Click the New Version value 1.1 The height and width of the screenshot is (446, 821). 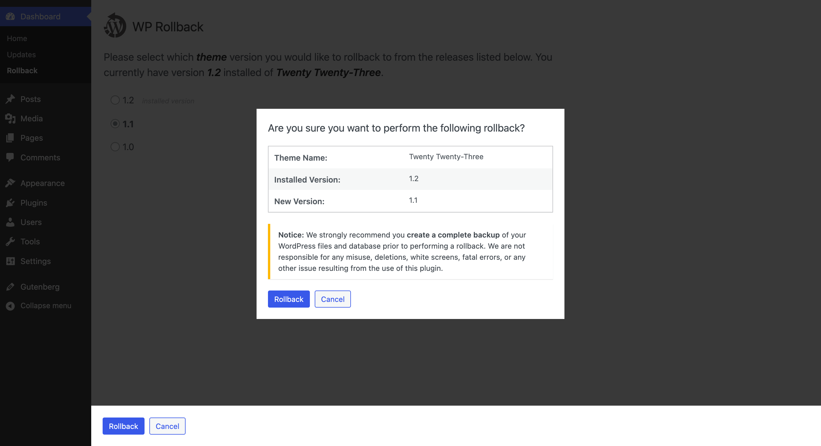413,200
